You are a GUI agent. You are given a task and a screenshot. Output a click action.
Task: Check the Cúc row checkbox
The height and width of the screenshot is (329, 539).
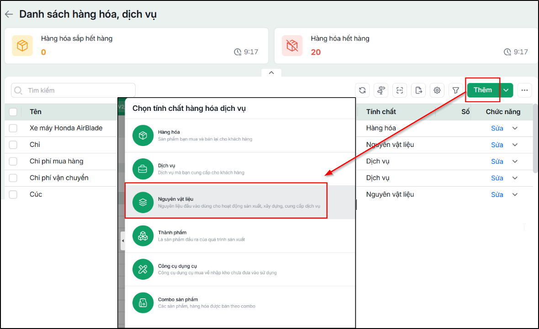(x=13, y=194)
